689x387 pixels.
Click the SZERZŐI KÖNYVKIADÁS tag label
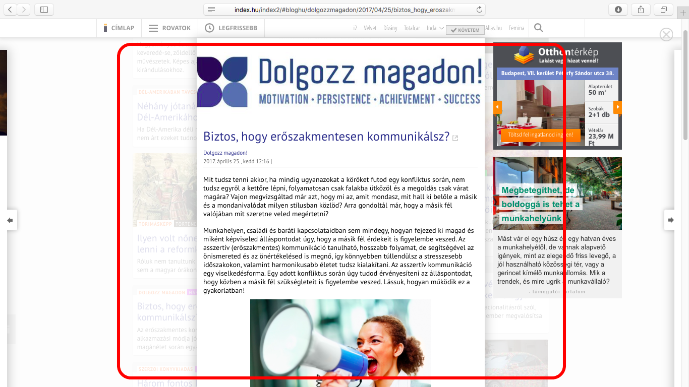166,369
